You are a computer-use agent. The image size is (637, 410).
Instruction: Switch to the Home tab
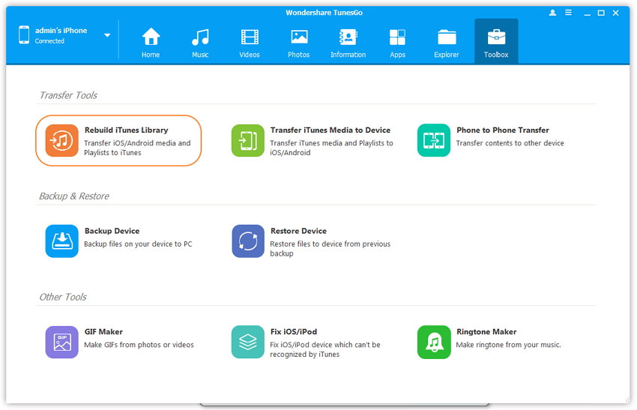tap(151, 43)
